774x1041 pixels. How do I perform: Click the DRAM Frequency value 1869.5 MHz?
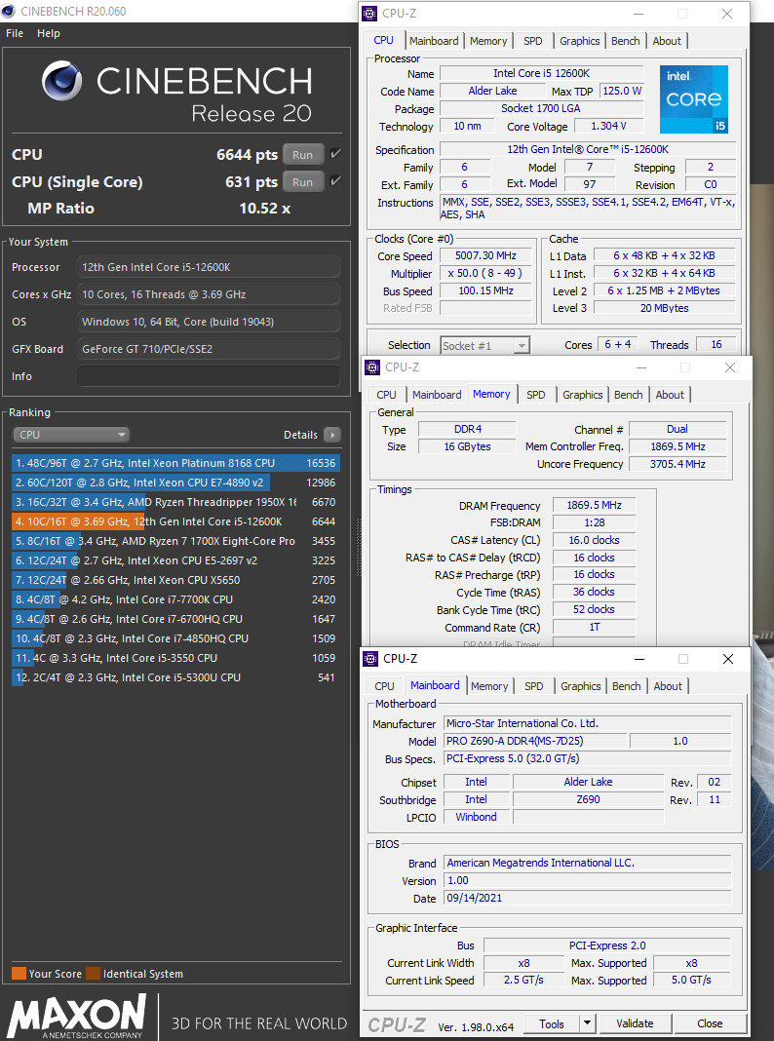click(x=594, y=505)
